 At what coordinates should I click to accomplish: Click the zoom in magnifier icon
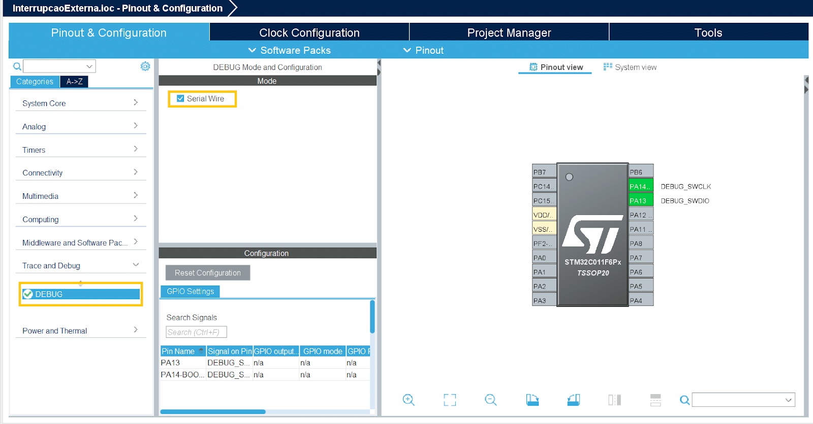pos(409,400)
